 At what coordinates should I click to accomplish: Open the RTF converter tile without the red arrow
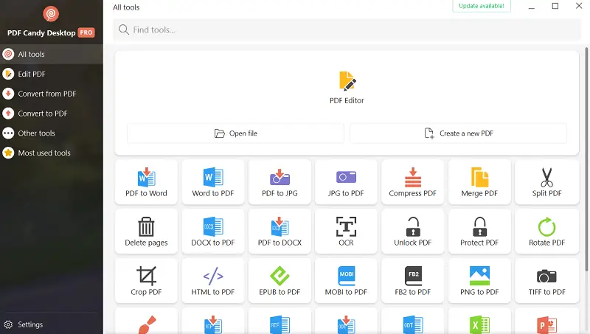tap(280, 321)
